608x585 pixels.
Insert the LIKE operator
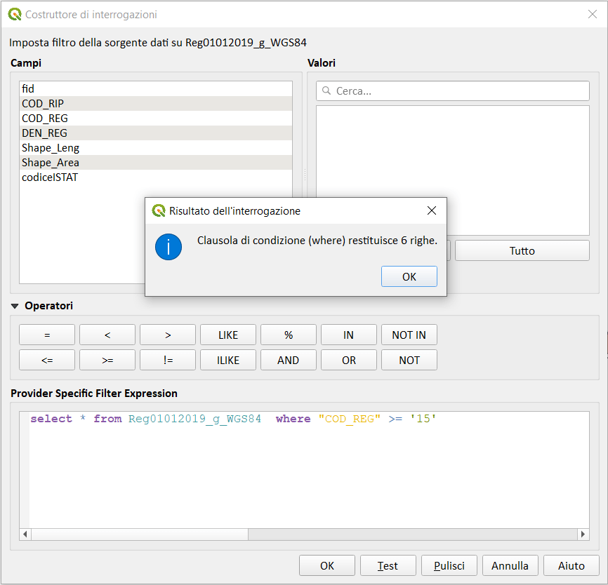click(228, 335)
